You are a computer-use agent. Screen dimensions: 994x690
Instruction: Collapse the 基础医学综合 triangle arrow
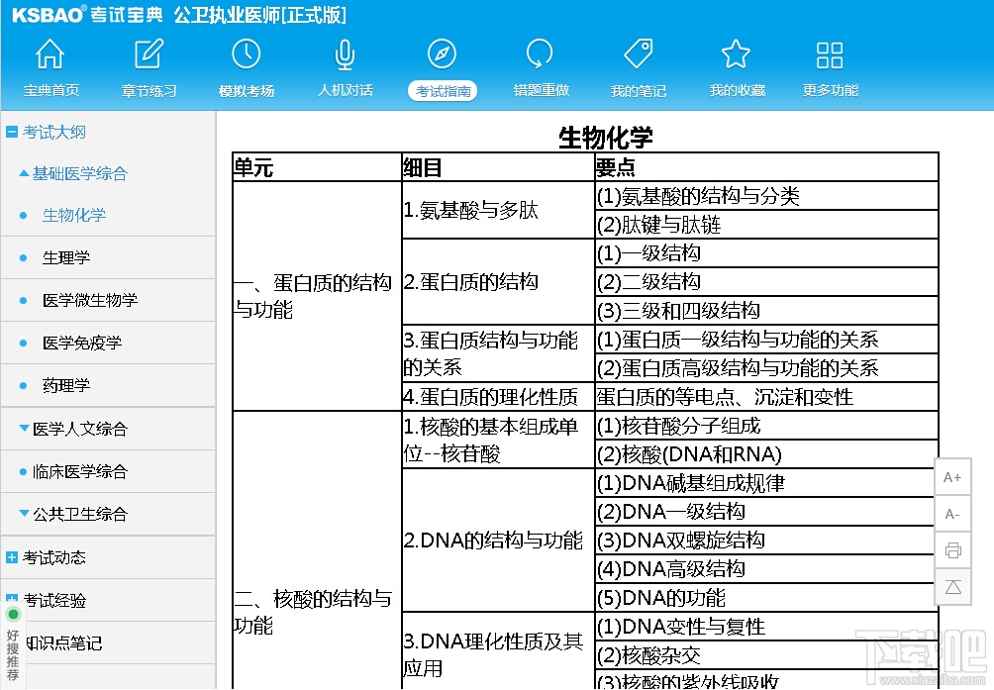click(24, 172)
